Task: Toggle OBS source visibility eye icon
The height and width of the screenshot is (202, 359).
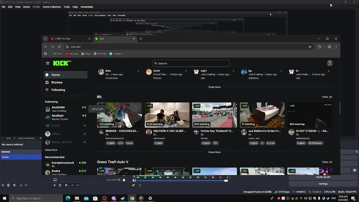Action: point(119,180)
